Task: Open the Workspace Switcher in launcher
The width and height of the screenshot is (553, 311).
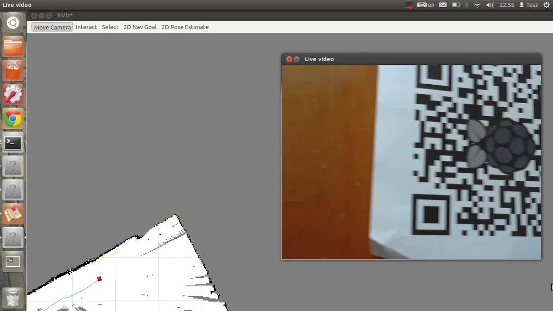Action: [x=13, y=261]
